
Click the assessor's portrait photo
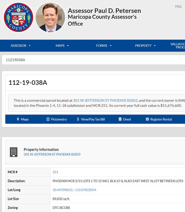50,17
